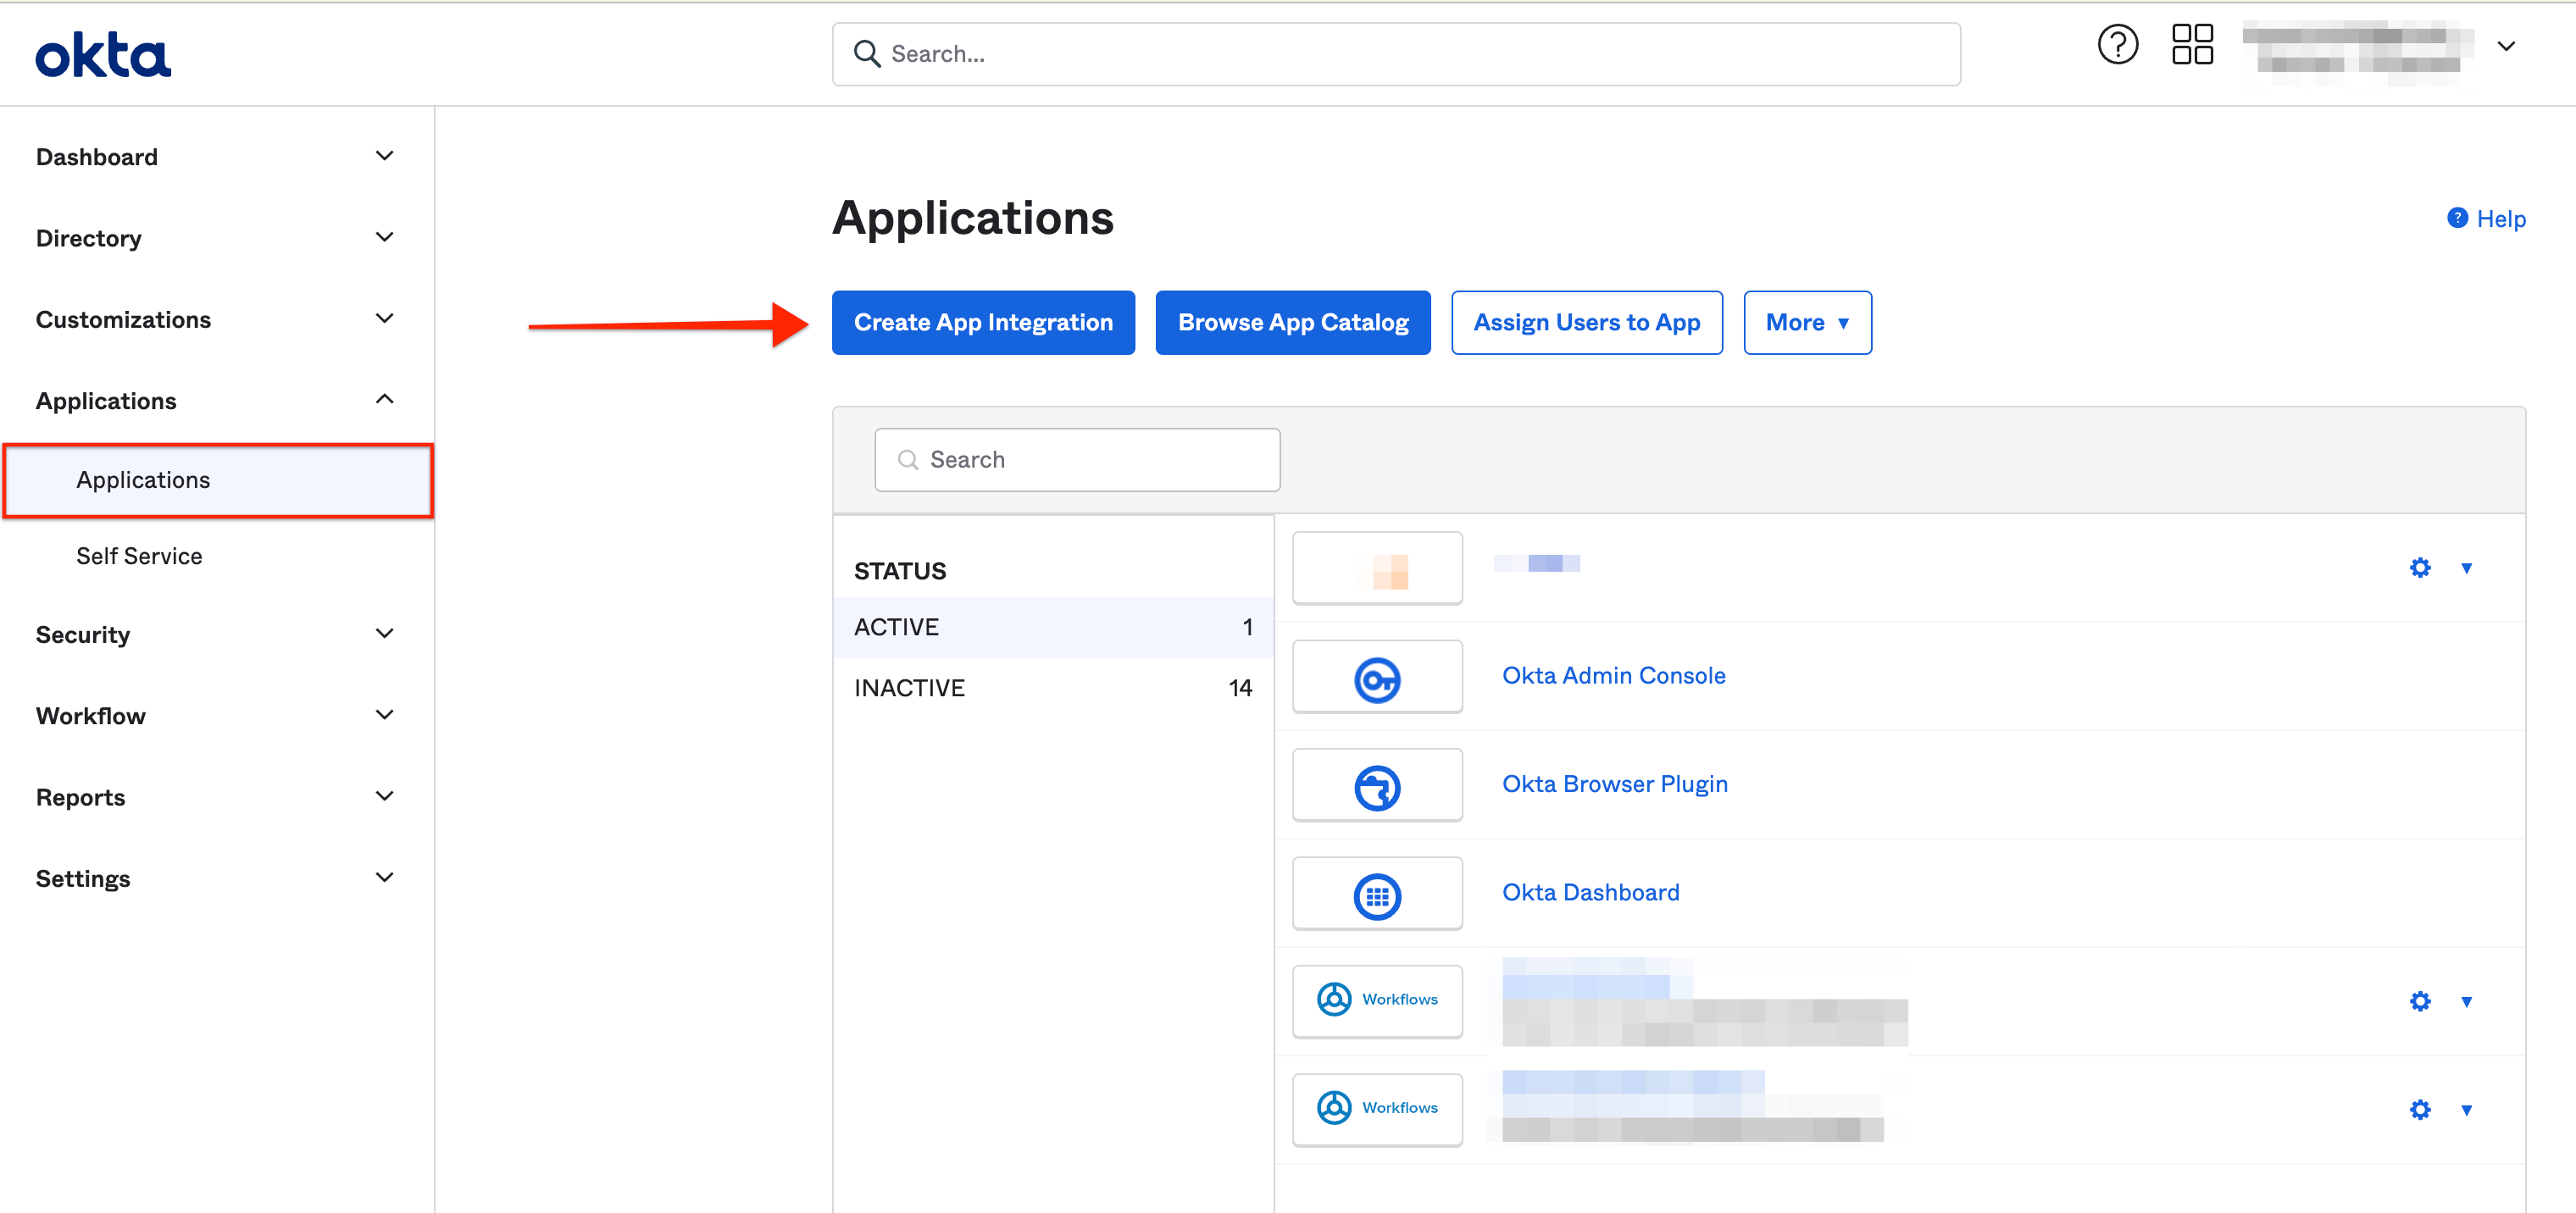Click the magnifier icon in top search bar
The image size is (2576, 1213).
(x=867, y=54)
